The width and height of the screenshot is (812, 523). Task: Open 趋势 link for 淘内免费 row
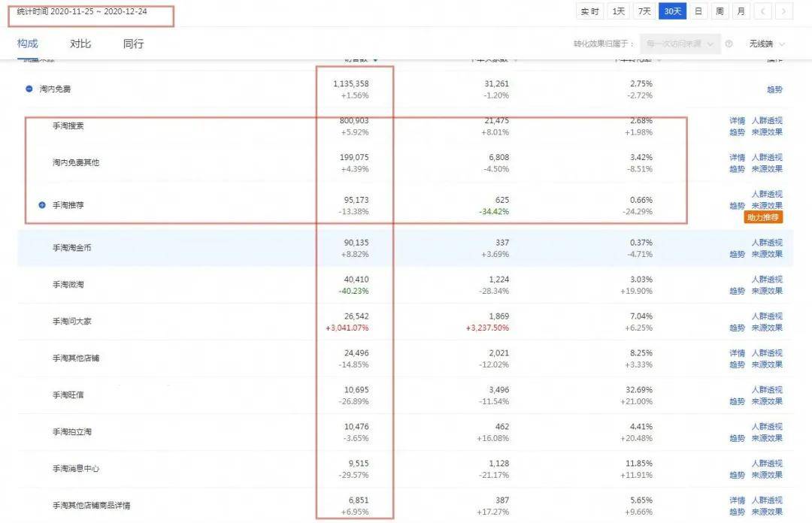click(x=774, y=89)
